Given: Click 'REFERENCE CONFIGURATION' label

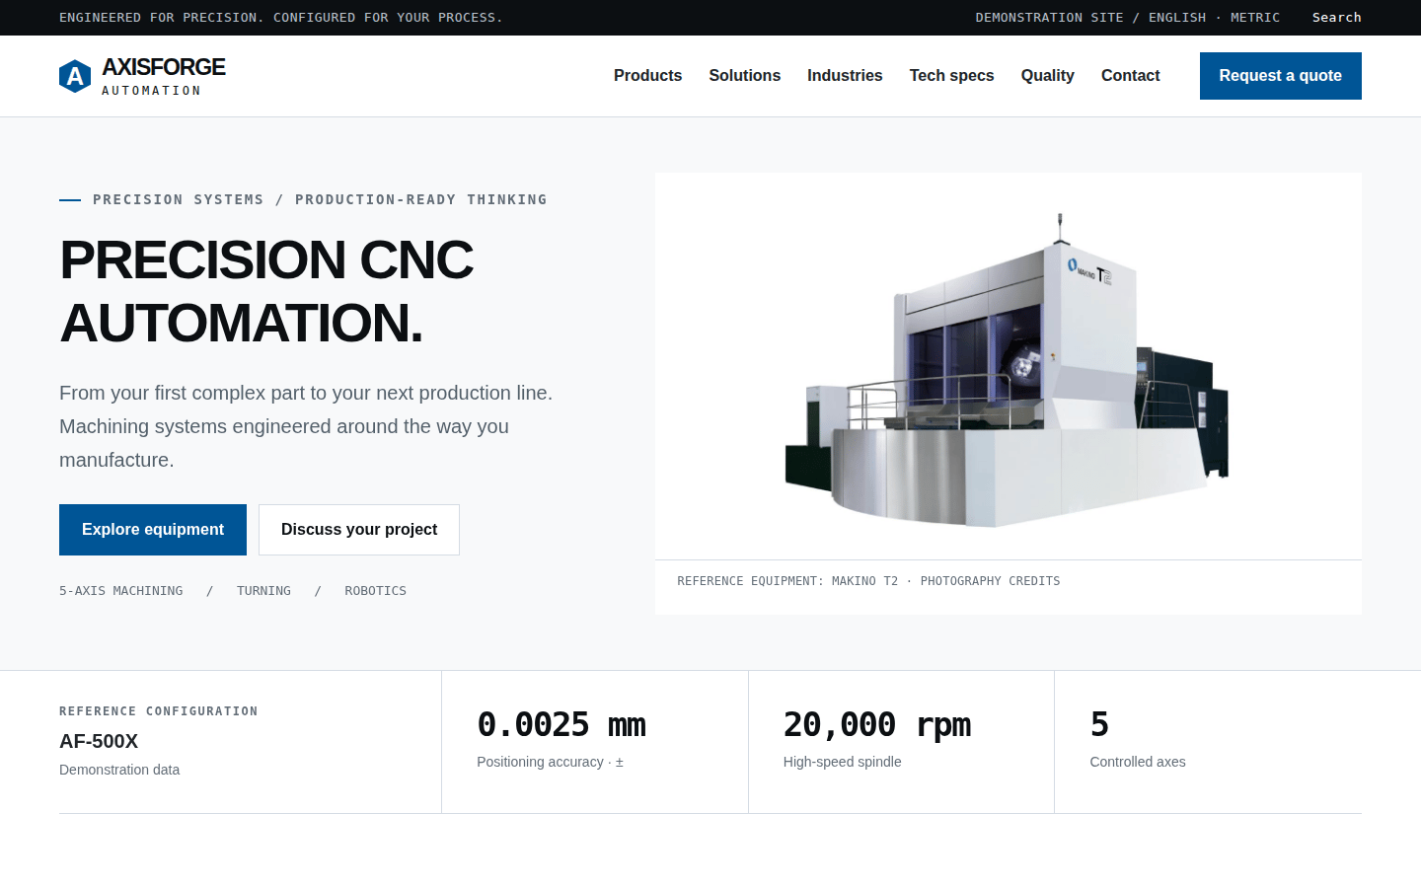Looking at the screenshot, I should click(158, 711).
